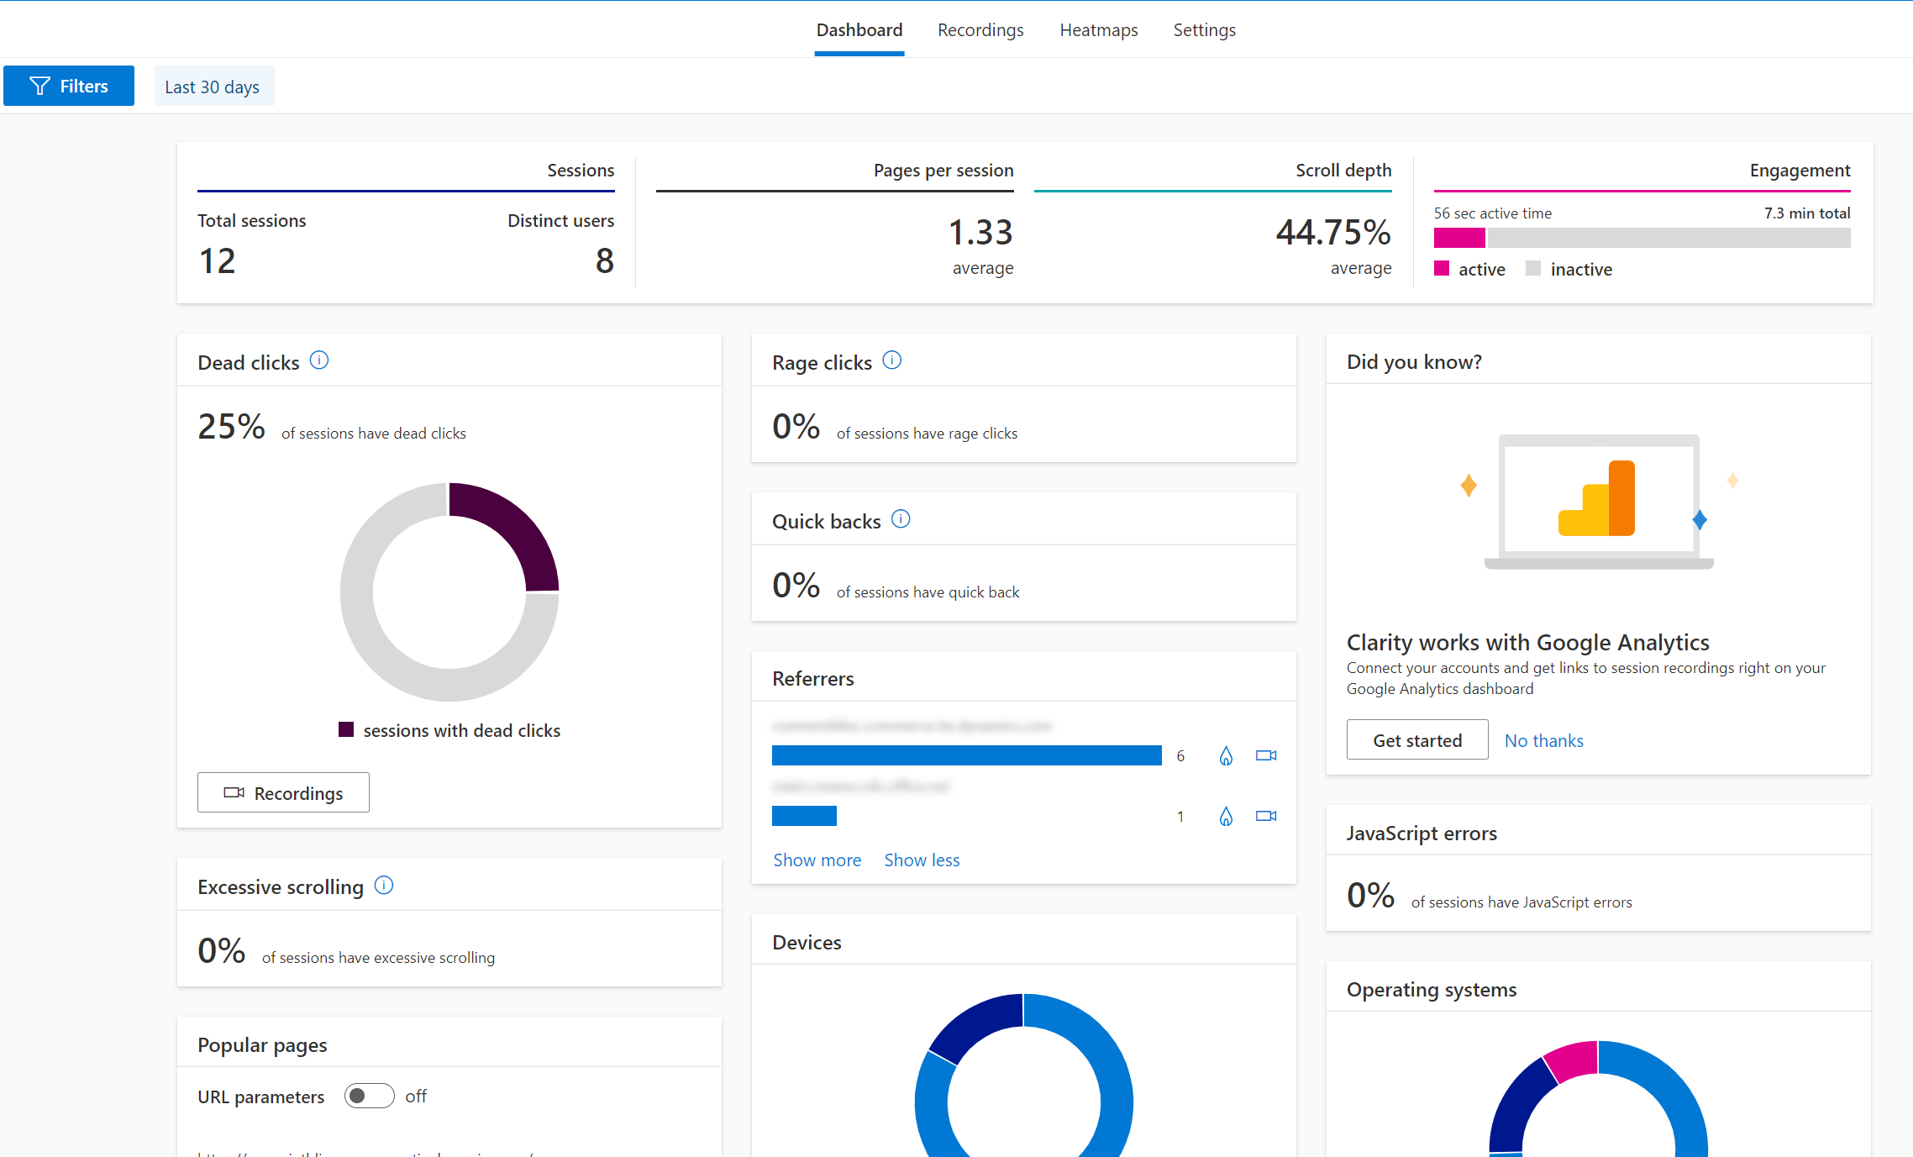Click the heatmap icon next to first referrer
1913x1157 pixels.
[x=1226, y=755]
